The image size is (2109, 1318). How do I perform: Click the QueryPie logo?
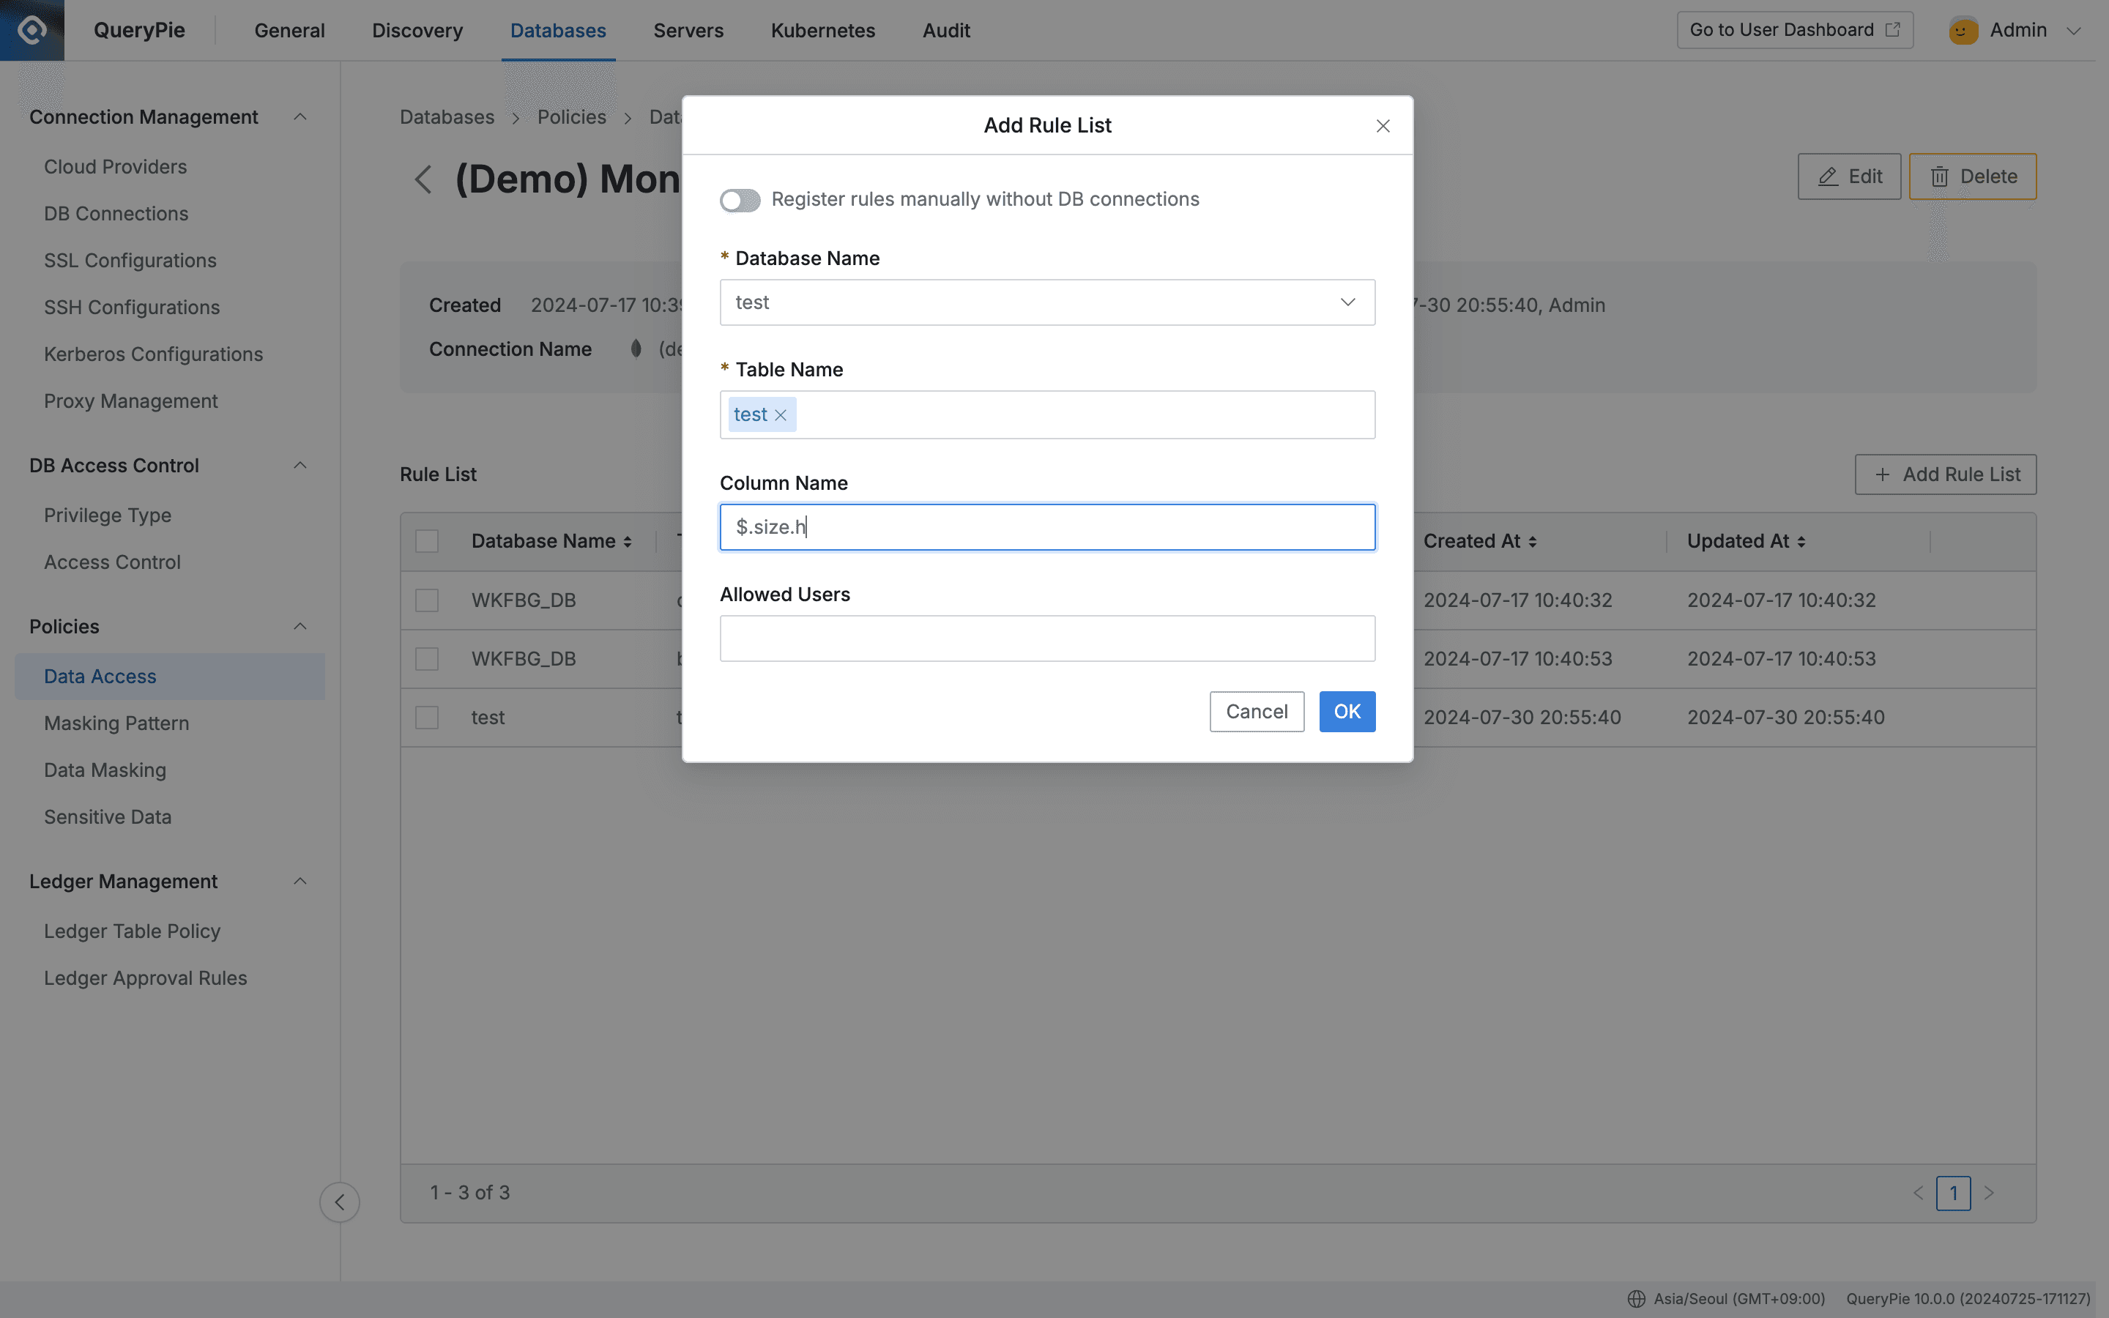31,29
